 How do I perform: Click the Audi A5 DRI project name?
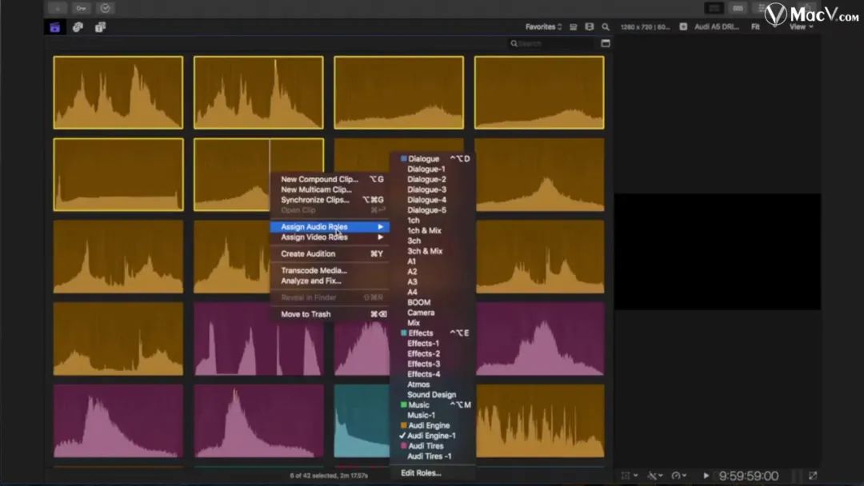coord(716,27)
